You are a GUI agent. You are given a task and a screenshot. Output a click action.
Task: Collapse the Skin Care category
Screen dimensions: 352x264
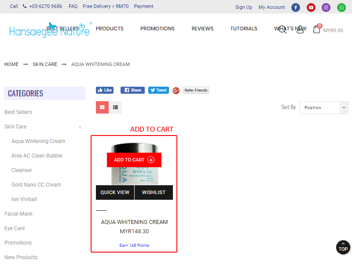pyautogui.click(x=80, y=127)
